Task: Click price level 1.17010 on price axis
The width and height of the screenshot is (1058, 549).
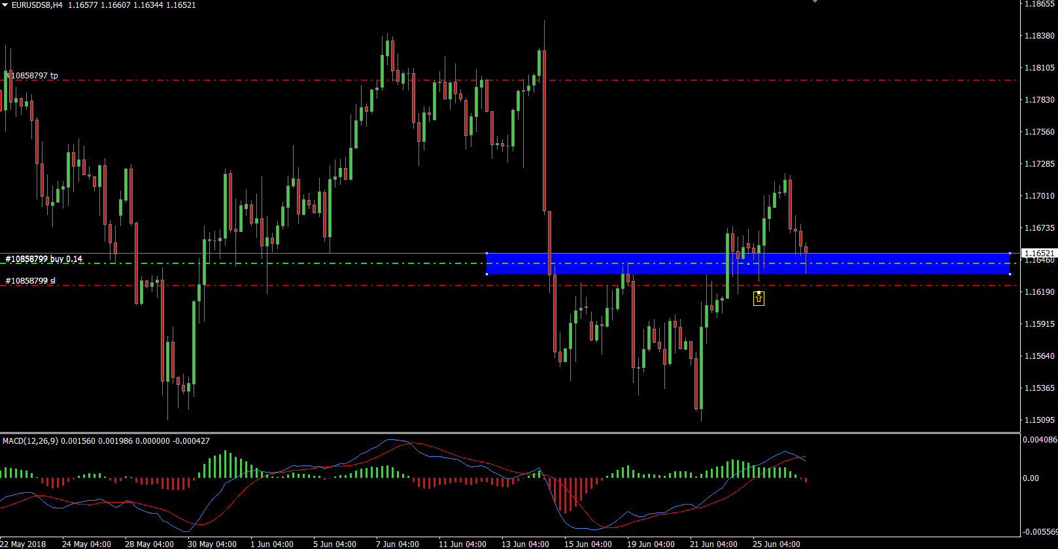Action: (1039, 196)
